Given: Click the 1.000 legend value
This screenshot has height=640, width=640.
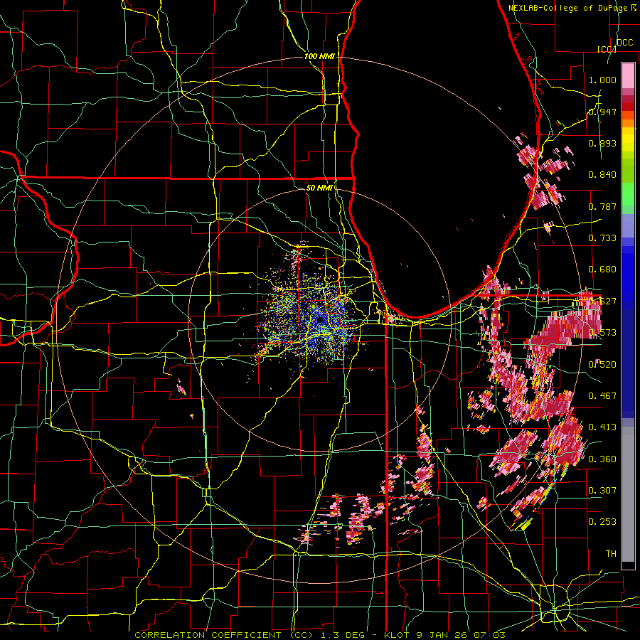Looking at the screenshot, I should pos(602,80).
